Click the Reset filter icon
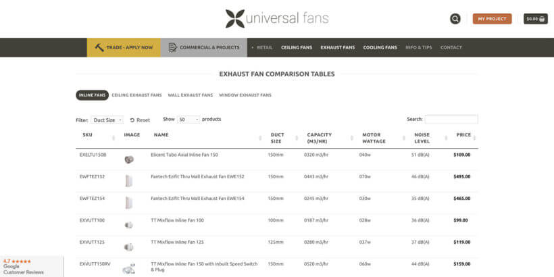 tap(132, 120)
